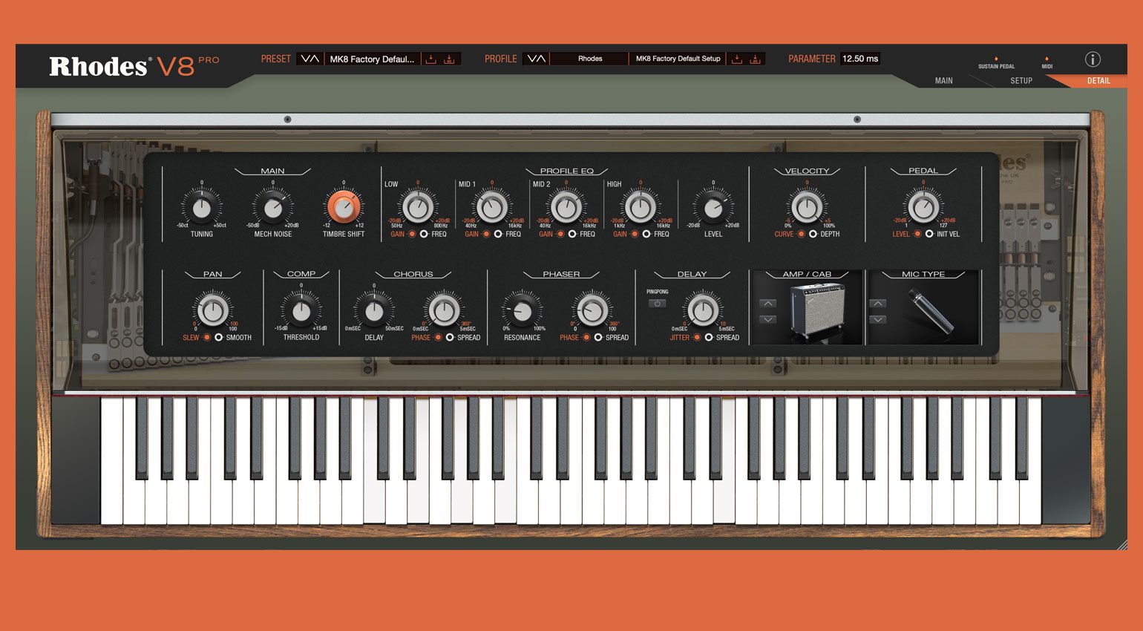Click the Delay jitter knob
Screen dimensions: 1143x631
(x=702, y=311)
